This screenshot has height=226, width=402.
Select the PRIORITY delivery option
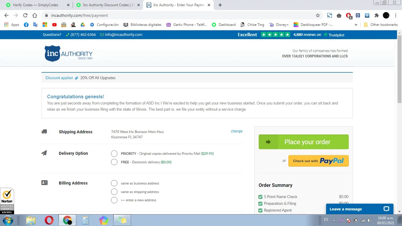pyautogui.click(x=114, y=154)
